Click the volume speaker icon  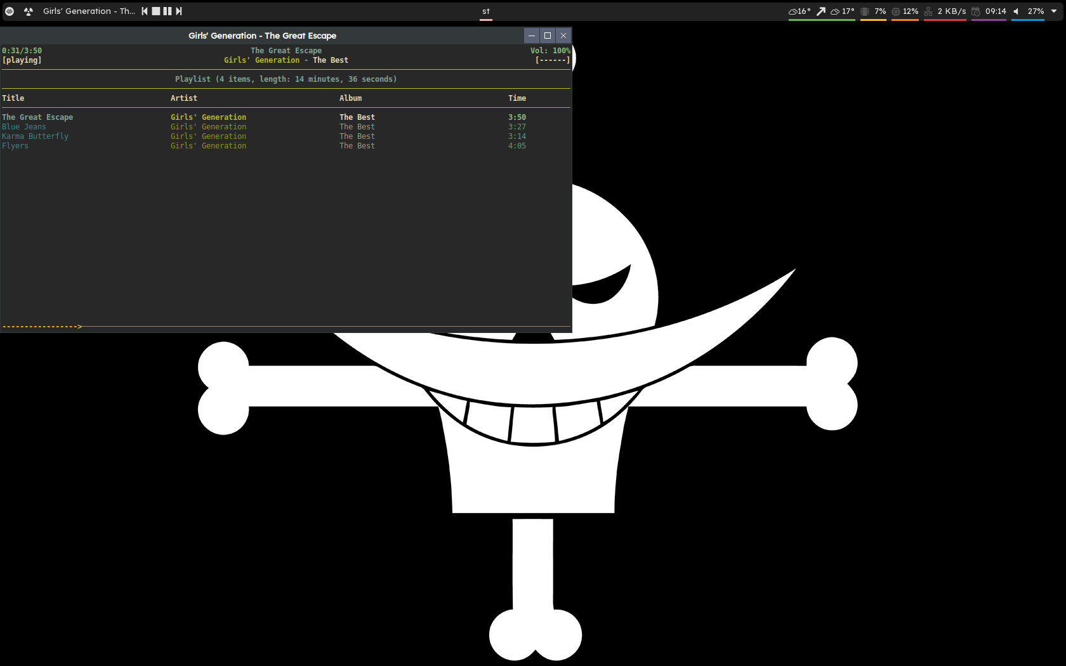[1016, 11]
